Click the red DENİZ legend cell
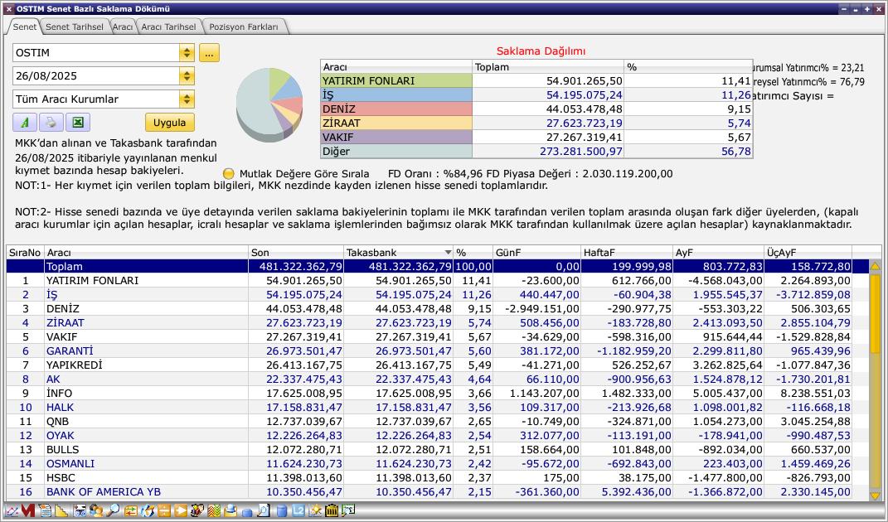This screenshot has height=522, width=888. point(395,109)
